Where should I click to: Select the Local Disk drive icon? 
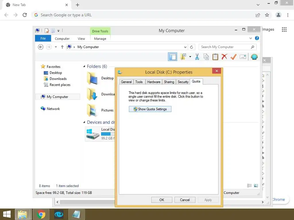click(x=93, y=134)
